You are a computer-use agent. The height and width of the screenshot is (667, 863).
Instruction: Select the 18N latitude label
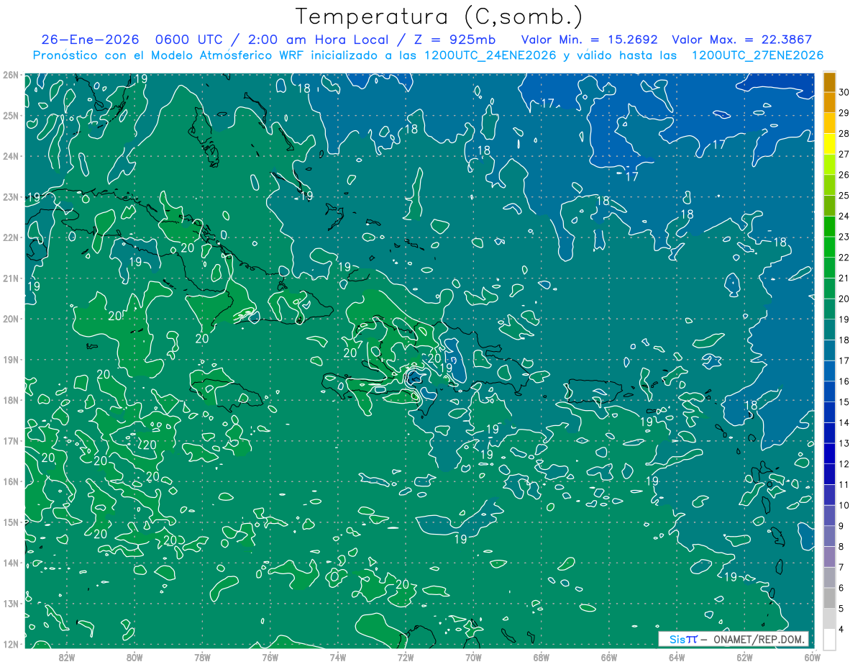[x=10, y=400]
